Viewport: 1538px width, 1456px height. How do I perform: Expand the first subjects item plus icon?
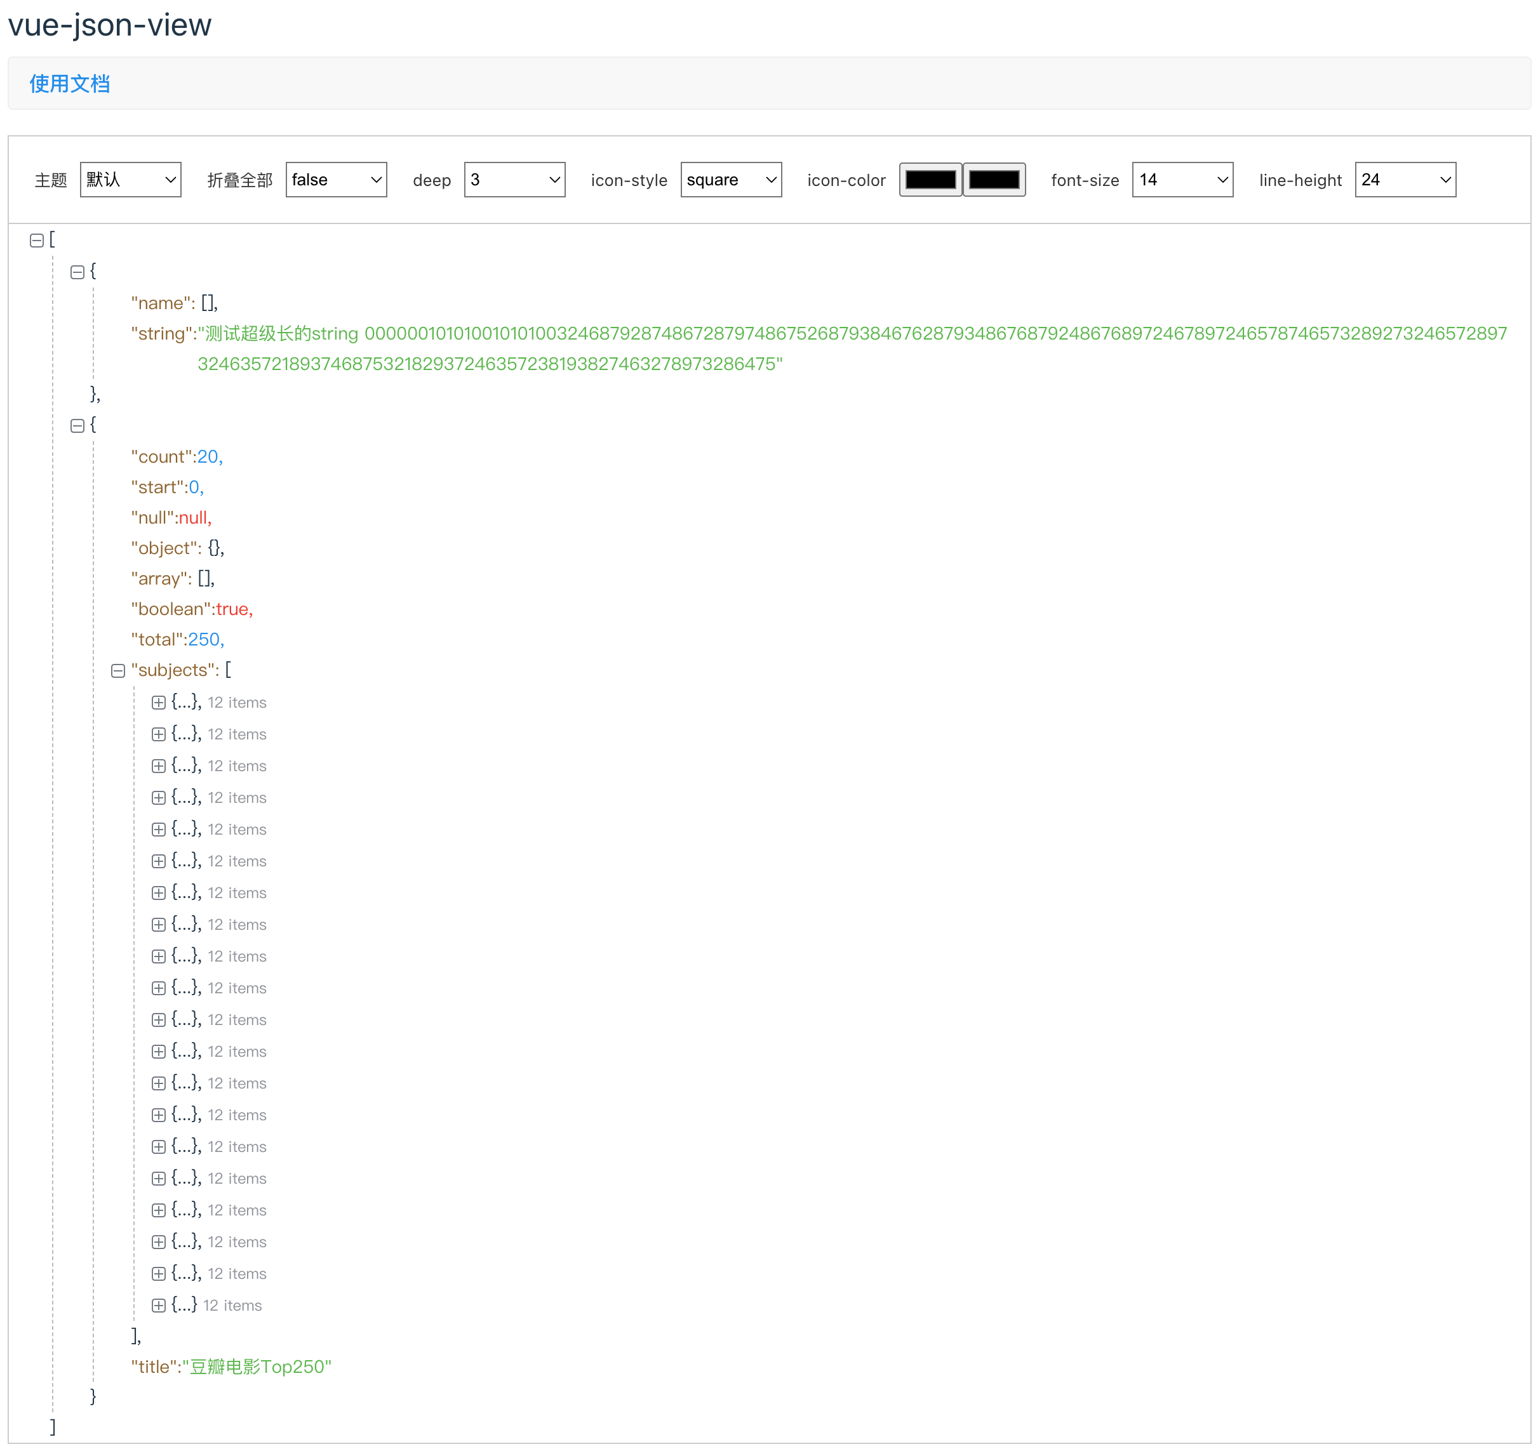click(x=158, y=703)
